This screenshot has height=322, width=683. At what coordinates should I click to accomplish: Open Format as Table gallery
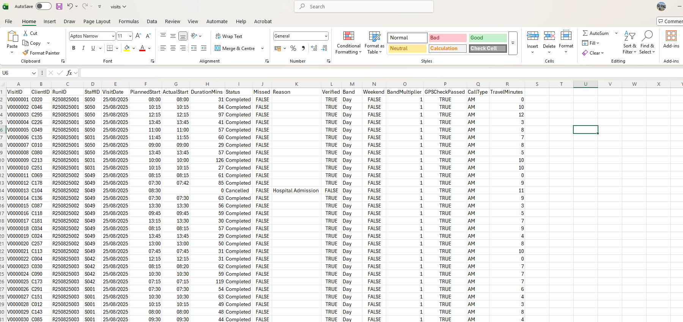click(375, 43)
